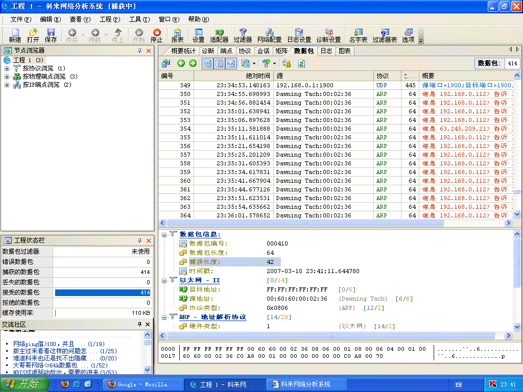This screenshot has width=523, height=392.
Task: Open the 诊断设置 diagnosis settings icon
Action: (x=328, y=35)
